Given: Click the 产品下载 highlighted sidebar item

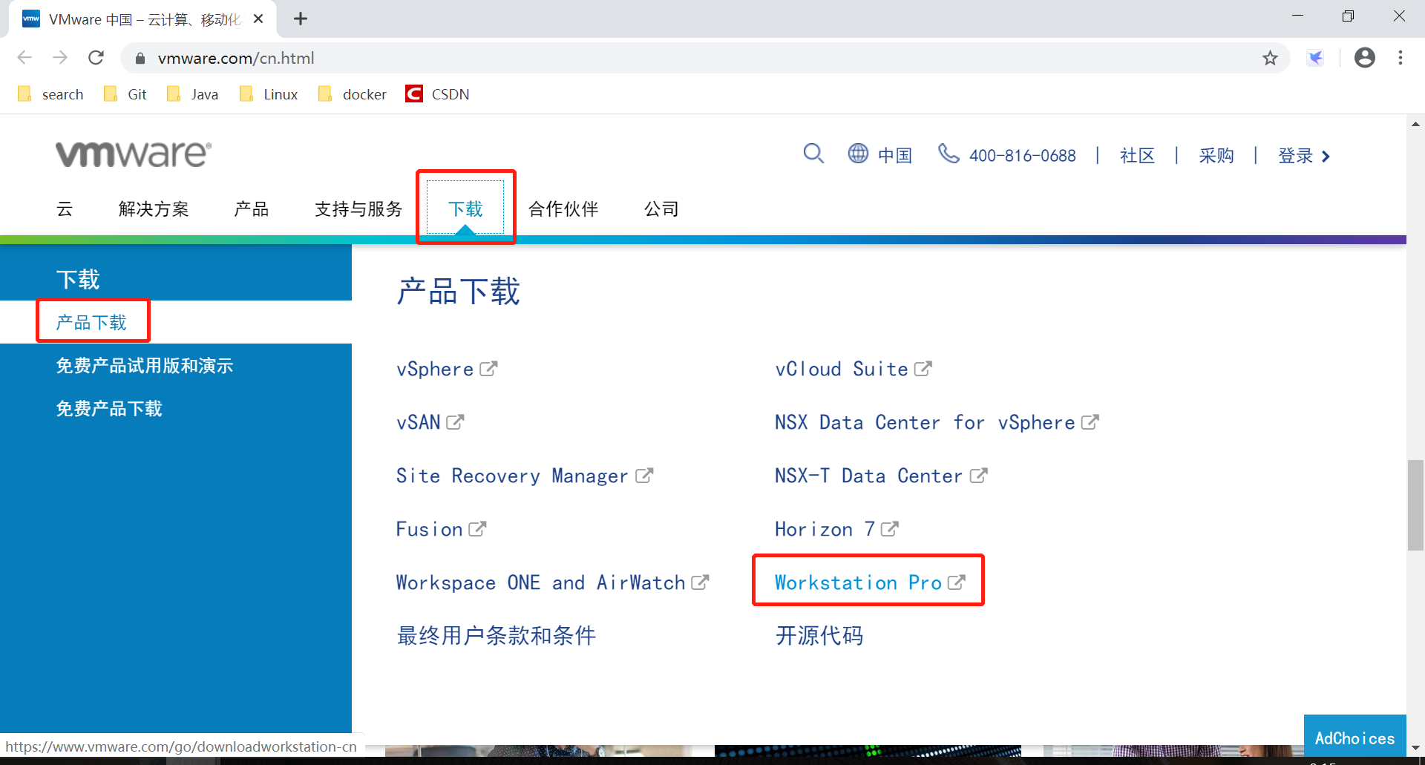Looking at the screenshot, I should (x=92, y=321).
